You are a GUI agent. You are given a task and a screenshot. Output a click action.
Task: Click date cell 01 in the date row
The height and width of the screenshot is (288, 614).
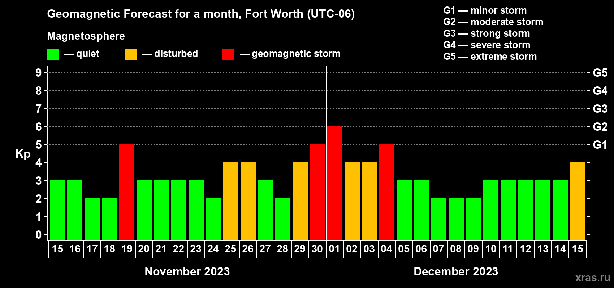pyautogui.click(x=335, y=249)
